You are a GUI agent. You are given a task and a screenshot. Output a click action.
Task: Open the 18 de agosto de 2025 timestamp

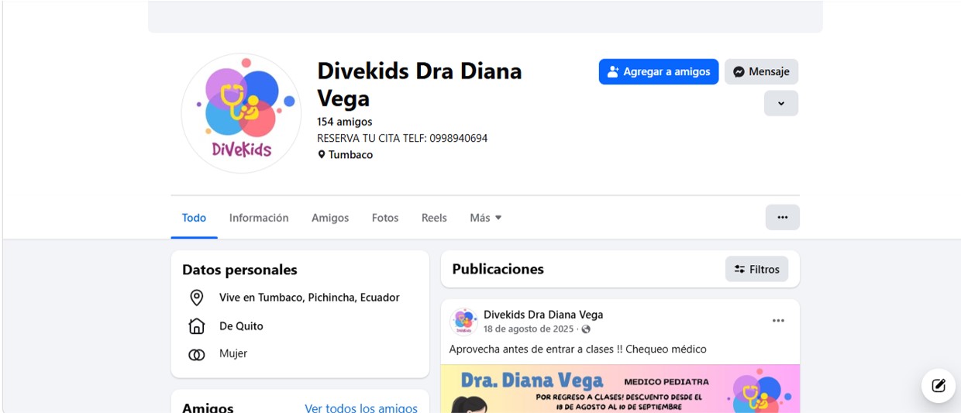click(529, 329)
